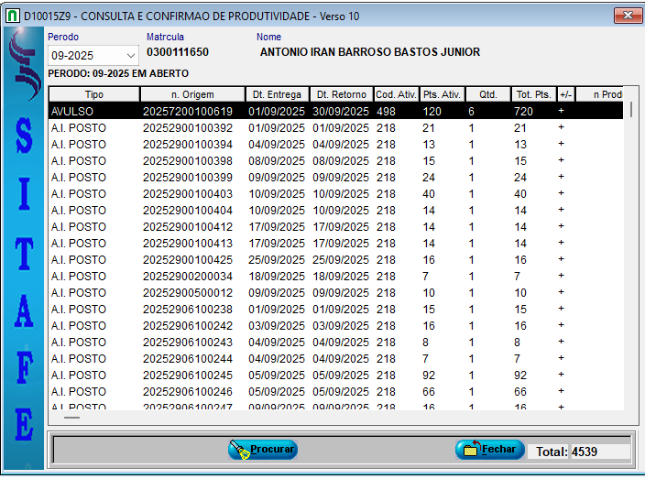Sort by the Tipo column header
Viewport: 645px width, 479px height.
coord(93,94)
